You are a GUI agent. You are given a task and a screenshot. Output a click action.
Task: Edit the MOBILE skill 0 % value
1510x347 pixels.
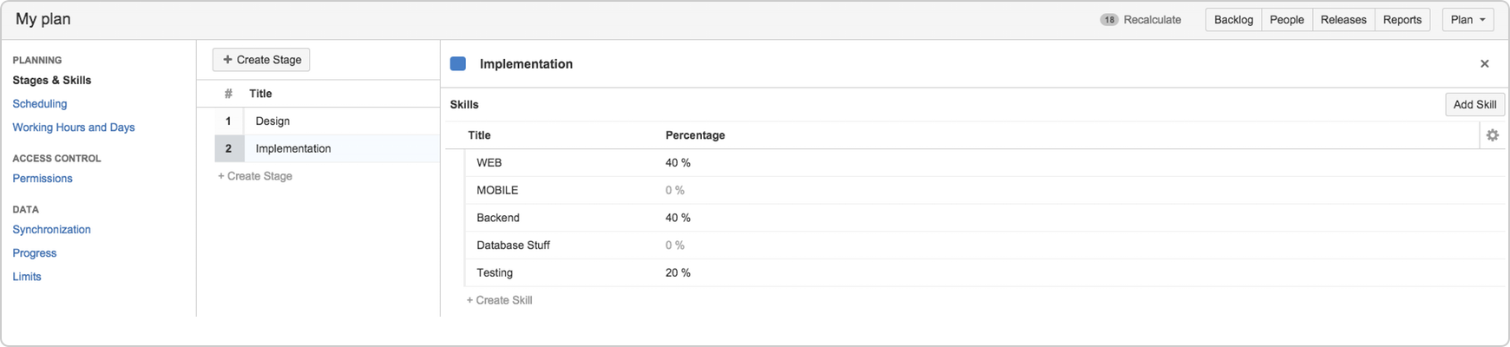(x=675, y=190)
